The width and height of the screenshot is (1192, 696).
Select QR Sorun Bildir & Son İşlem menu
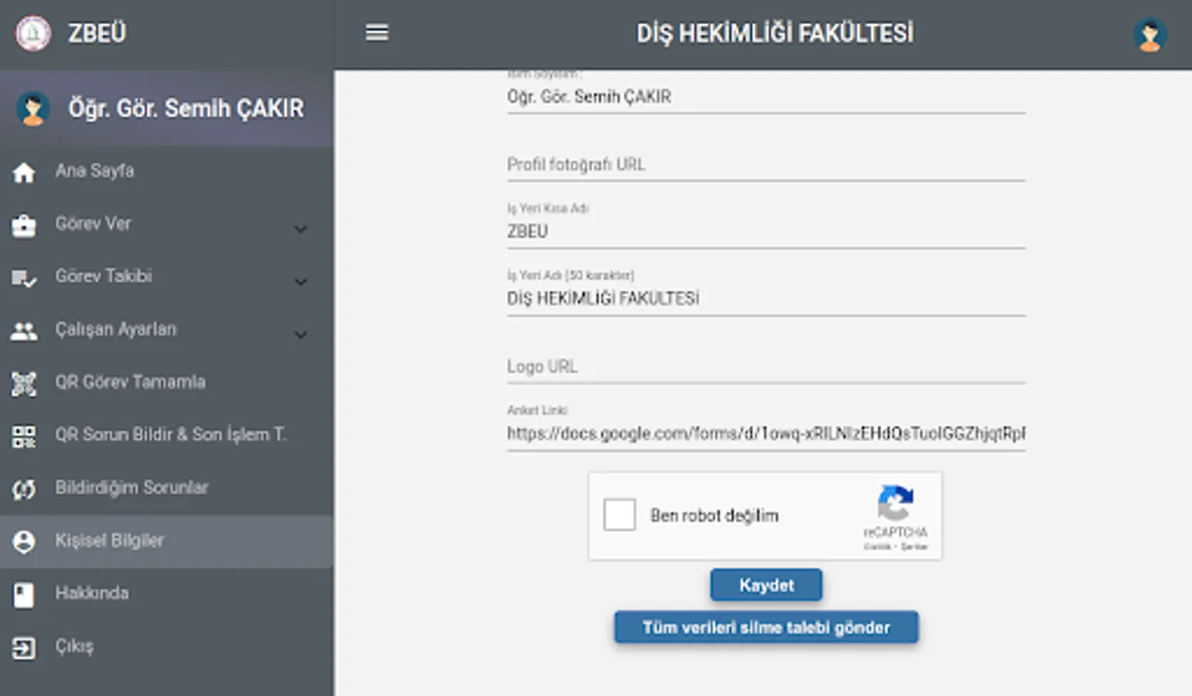pos(170,435)
